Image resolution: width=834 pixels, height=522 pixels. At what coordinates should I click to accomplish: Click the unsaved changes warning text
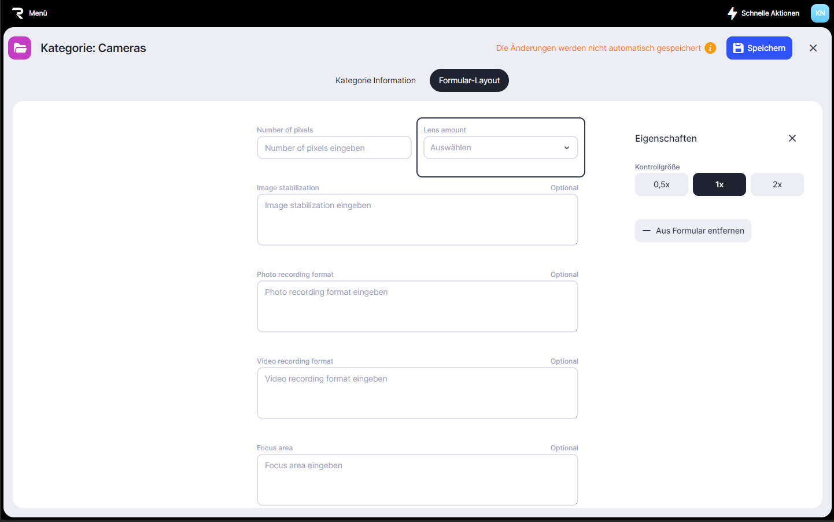(x=599, y=48)
